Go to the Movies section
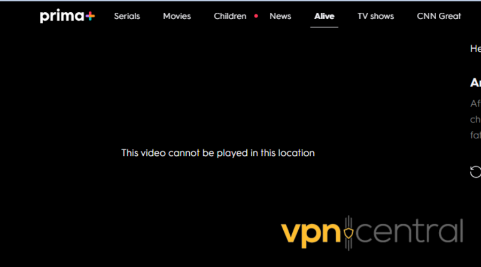 (177, 16)
